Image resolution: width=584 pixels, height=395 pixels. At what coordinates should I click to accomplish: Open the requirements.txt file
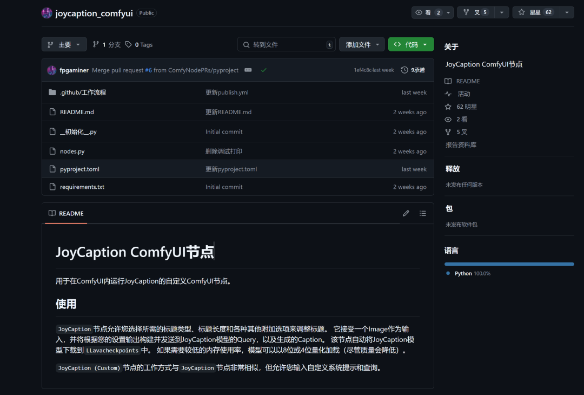[x=82, y=187]
